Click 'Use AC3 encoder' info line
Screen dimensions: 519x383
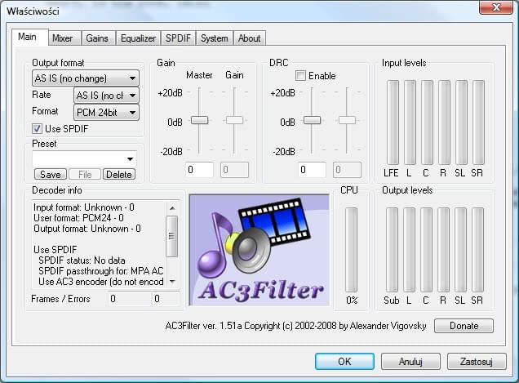(x=101, y=282)
